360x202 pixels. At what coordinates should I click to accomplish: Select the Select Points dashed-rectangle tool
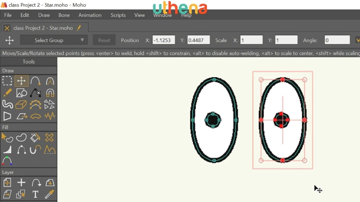[7, 81]
